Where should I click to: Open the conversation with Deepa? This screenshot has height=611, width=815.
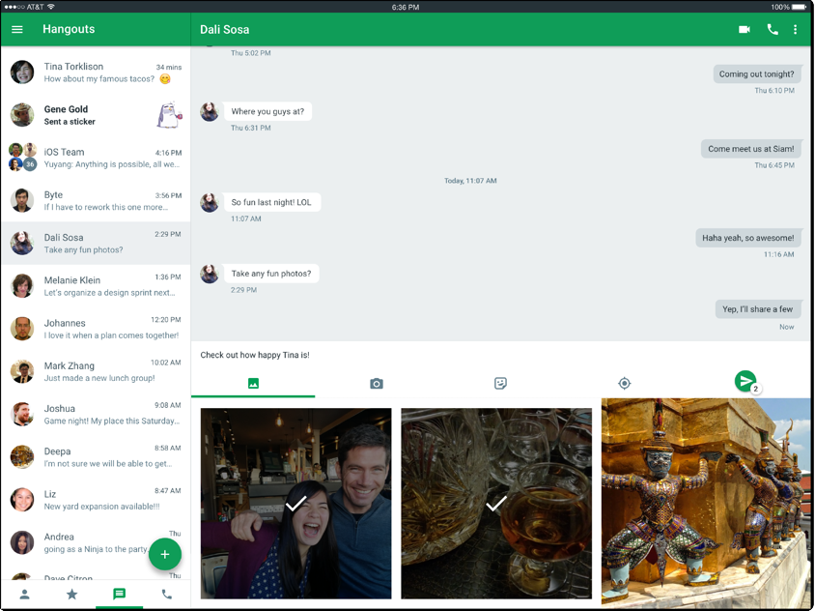point(96,456)
